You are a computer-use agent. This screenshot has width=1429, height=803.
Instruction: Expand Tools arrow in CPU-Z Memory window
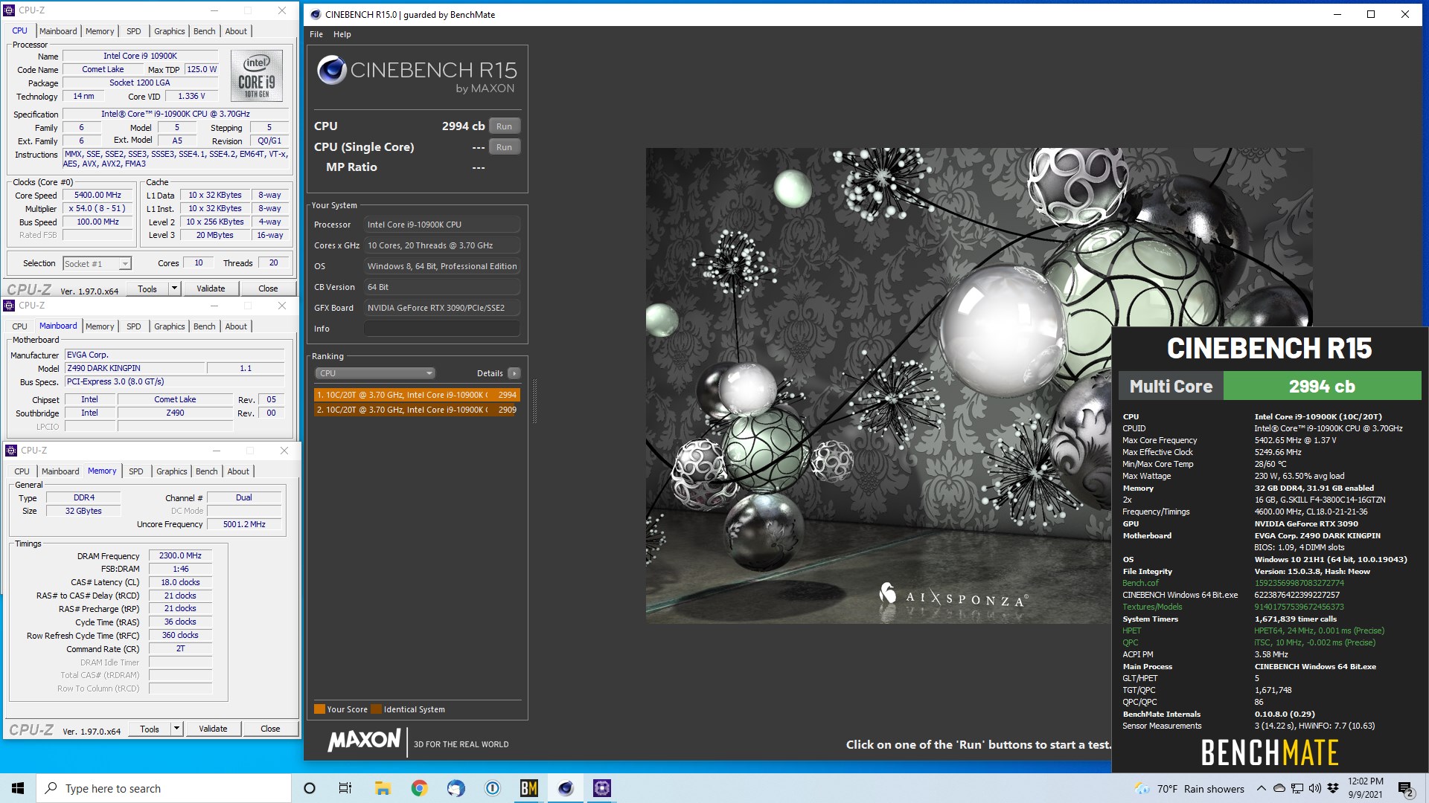(176, 729)
